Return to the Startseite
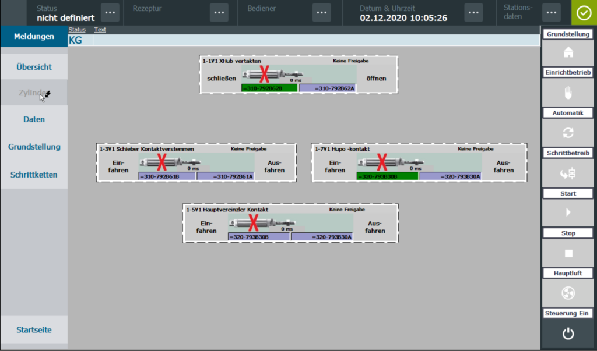597x351 pixels. [x=34, y=329]
